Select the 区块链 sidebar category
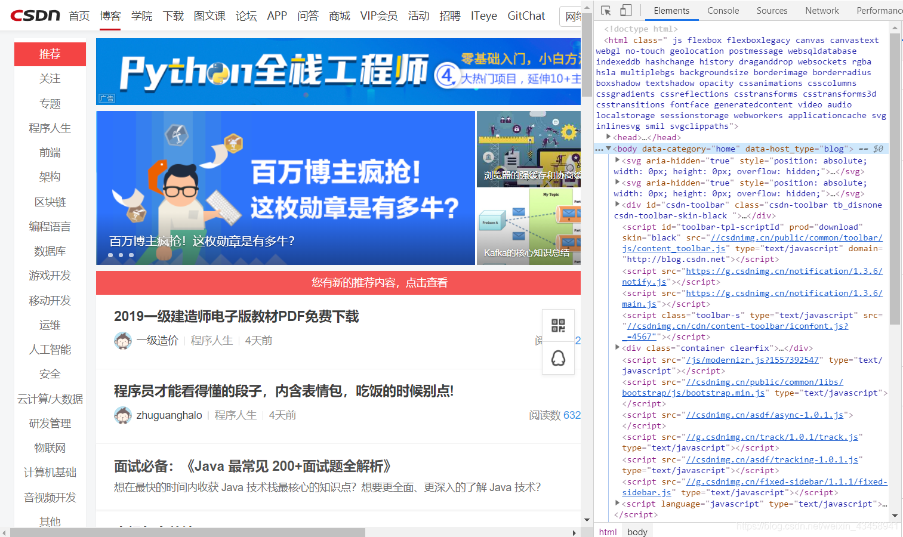The width and height of the screenshot is (903, 537). 50,202
